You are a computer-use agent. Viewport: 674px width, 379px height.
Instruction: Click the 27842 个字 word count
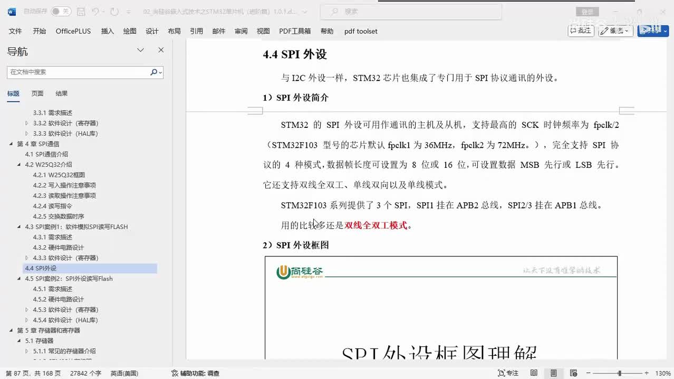click(85, 373)
